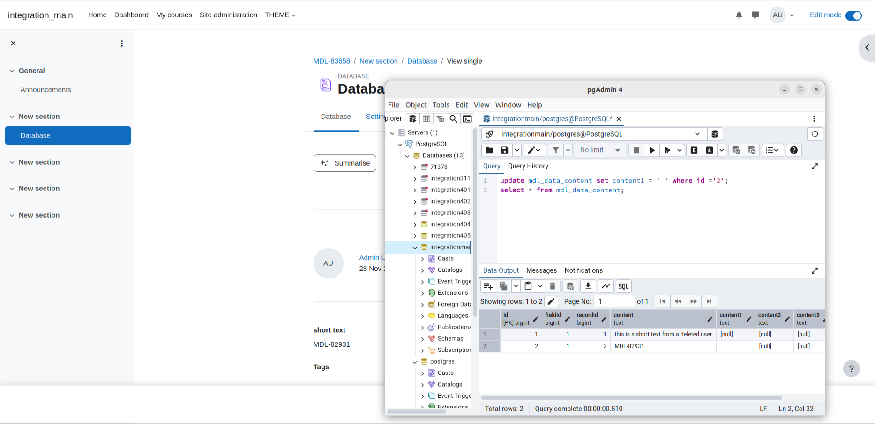This screenshot has height=424, width=875.
Task: Click the new query tool icon after connection field
Action: tap(715, 134)
